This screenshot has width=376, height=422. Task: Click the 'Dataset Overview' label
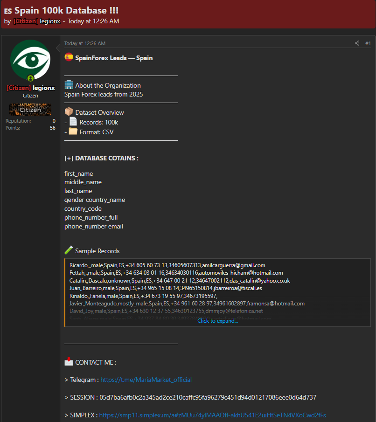click(x=100, y=112)
